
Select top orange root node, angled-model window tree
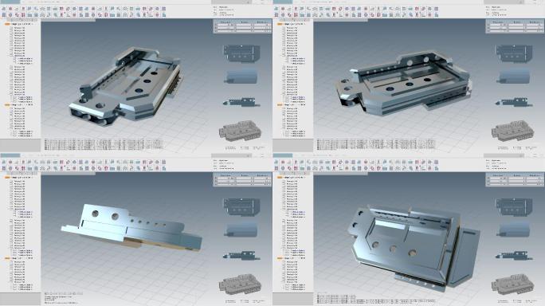pos(7,24)
